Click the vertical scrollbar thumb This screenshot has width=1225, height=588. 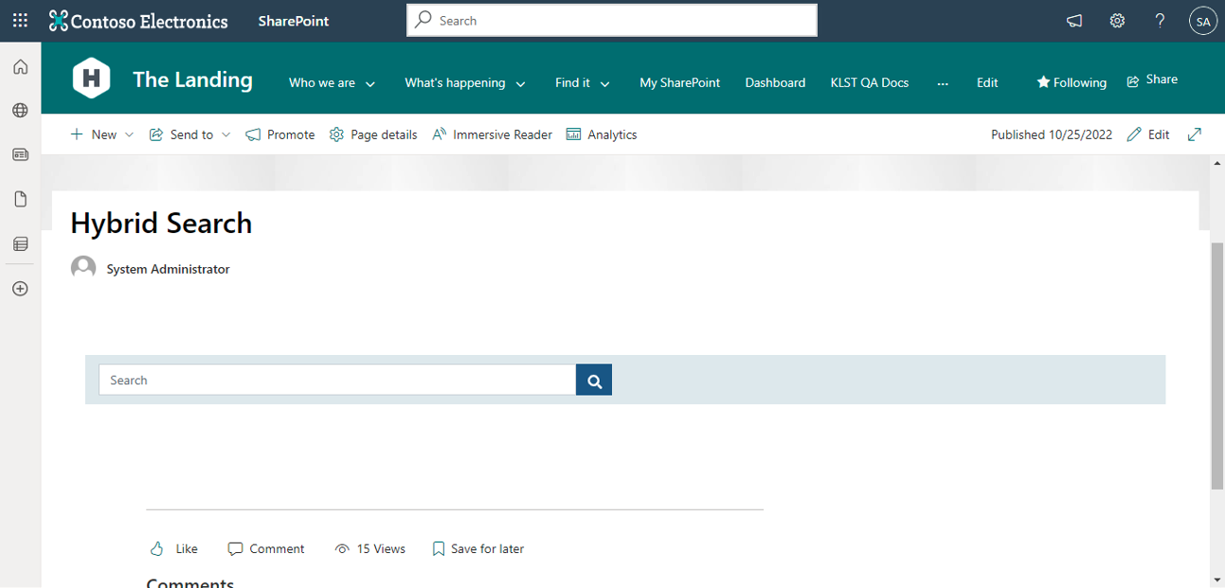(x=1217, y=365)
